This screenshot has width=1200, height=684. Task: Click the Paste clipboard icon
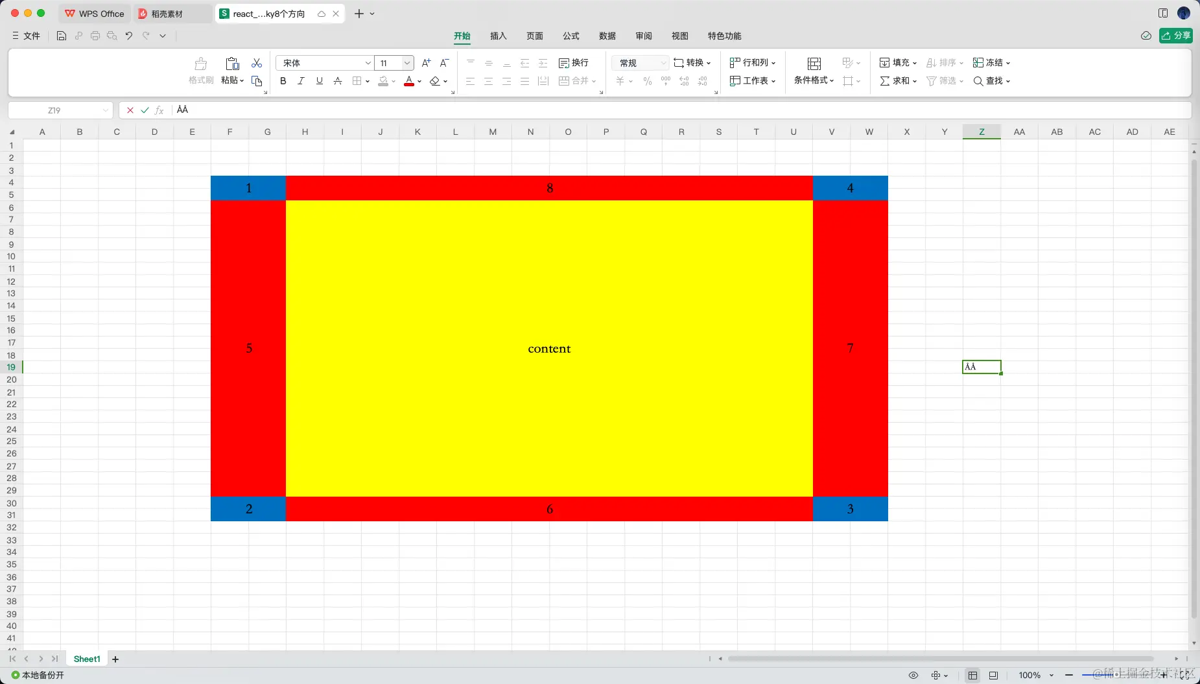click(232, 64)
